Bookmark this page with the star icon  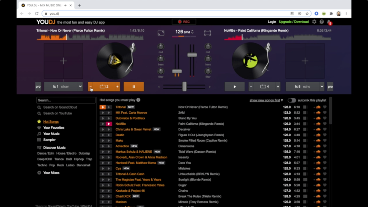tap(307, 14)
